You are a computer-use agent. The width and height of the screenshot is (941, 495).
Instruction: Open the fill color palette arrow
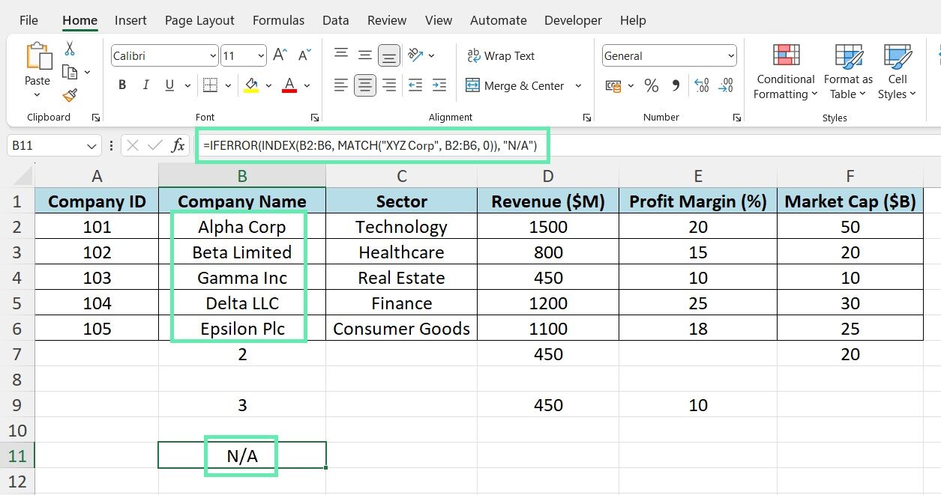point(268,85)
